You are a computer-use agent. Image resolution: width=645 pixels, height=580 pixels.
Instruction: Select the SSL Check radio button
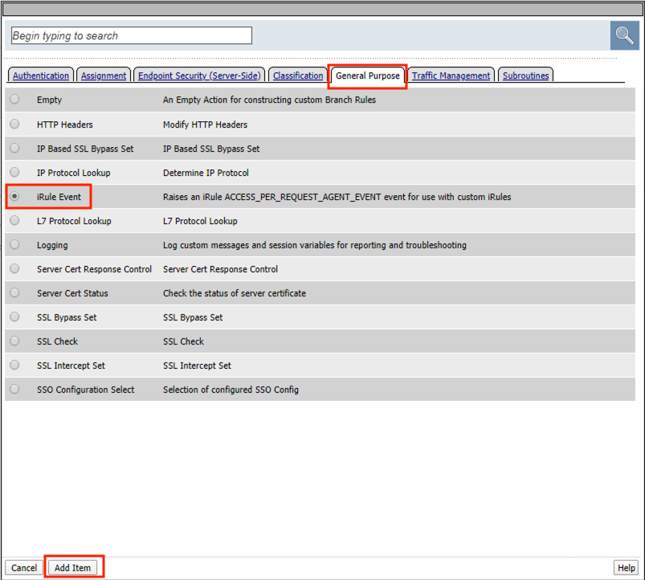tap(14, 341)
